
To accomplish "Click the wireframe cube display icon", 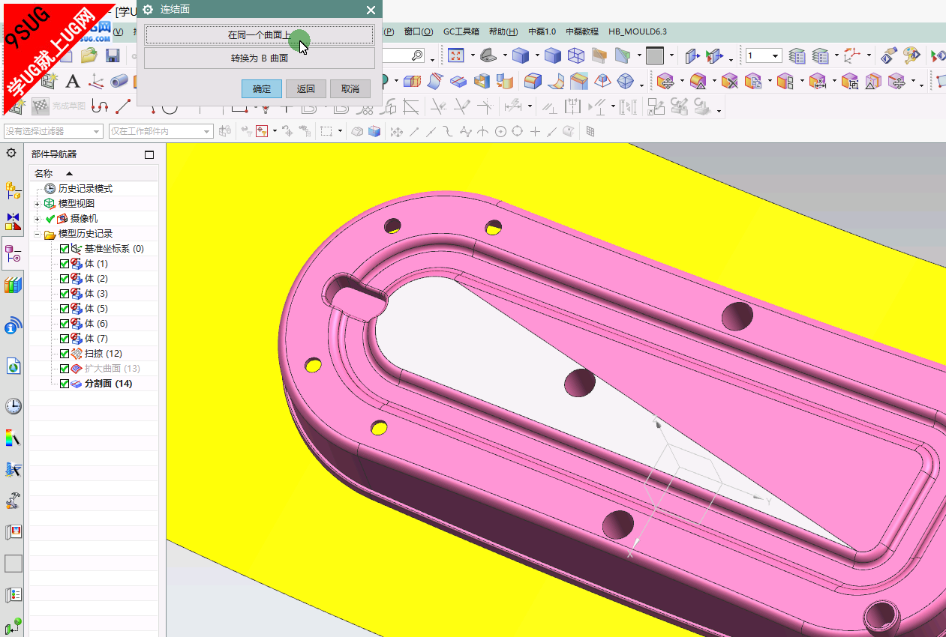I will pos(576,55).
